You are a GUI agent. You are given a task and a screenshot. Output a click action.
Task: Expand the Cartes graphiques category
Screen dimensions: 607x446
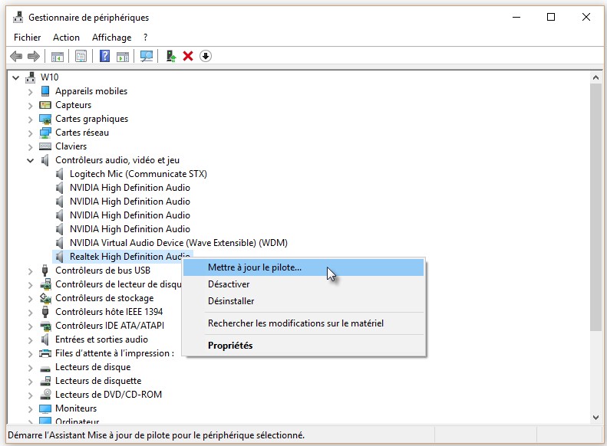pyautogui.click(x=31, y=119)
